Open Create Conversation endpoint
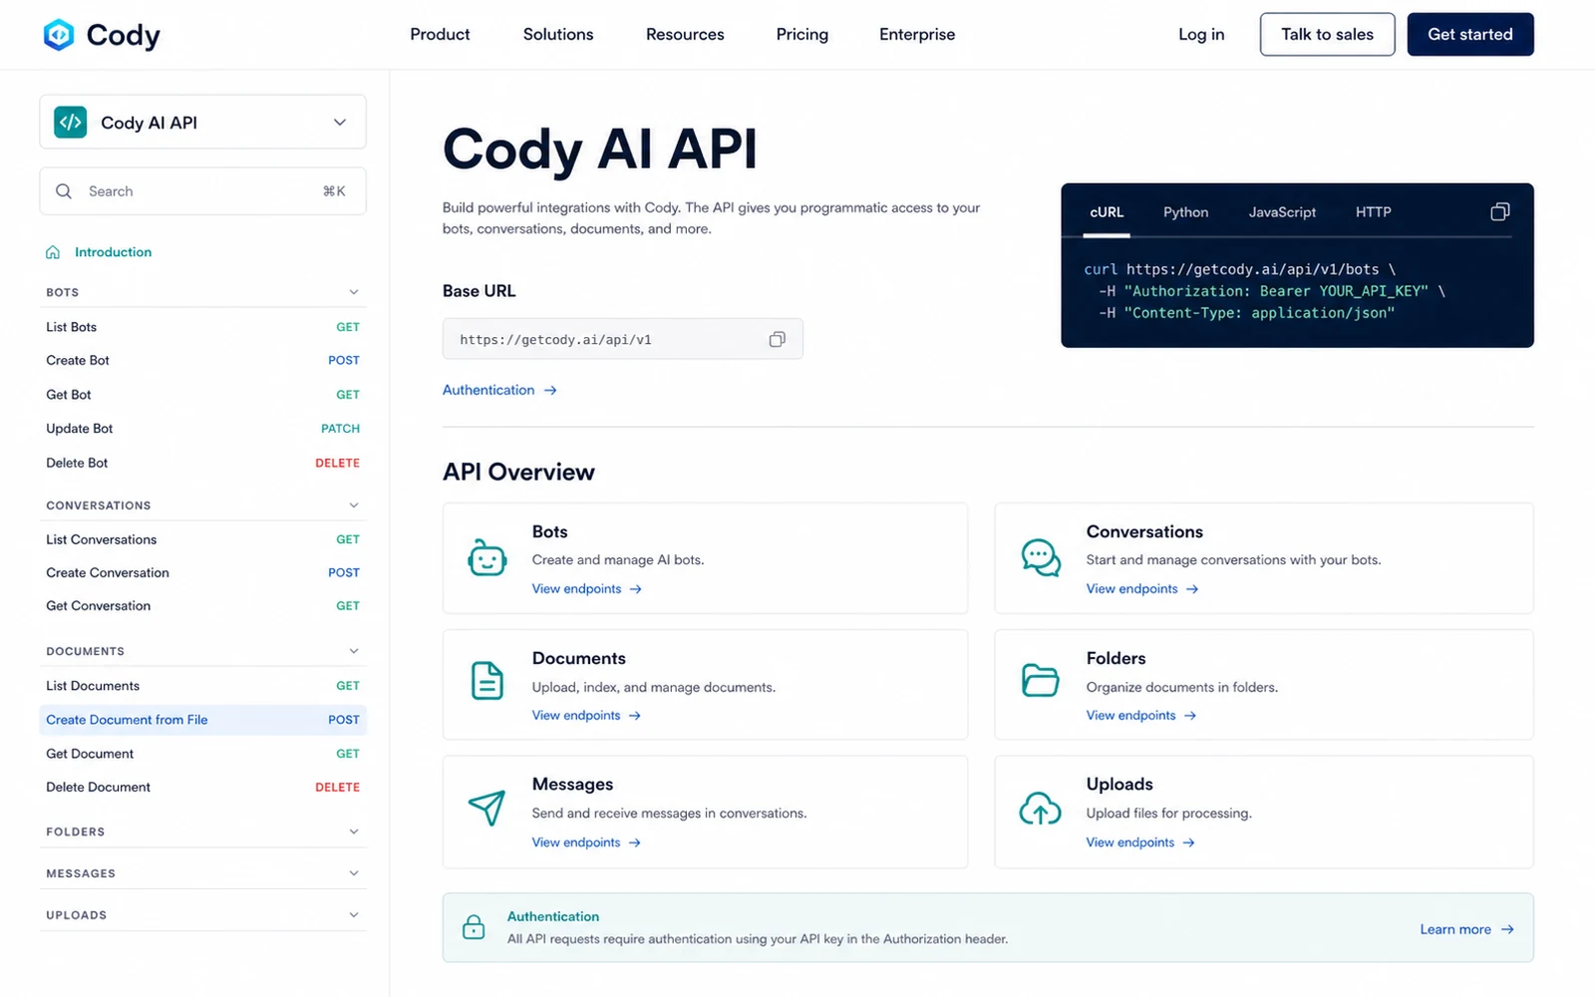This screenshot has width=1595, height=997. 202,573
